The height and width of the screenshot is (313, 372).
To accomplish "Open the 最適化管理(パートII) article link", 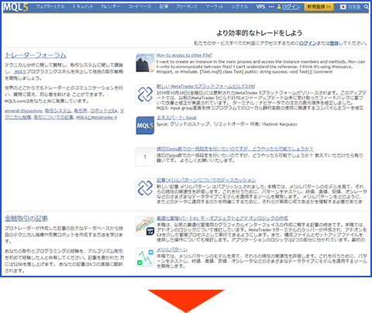I will 222,218.
